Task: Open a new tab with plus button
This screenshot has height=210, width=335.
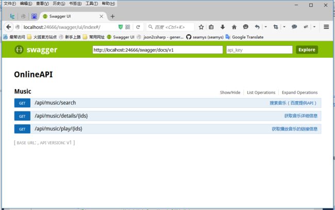Action: (x=112, y=16)
